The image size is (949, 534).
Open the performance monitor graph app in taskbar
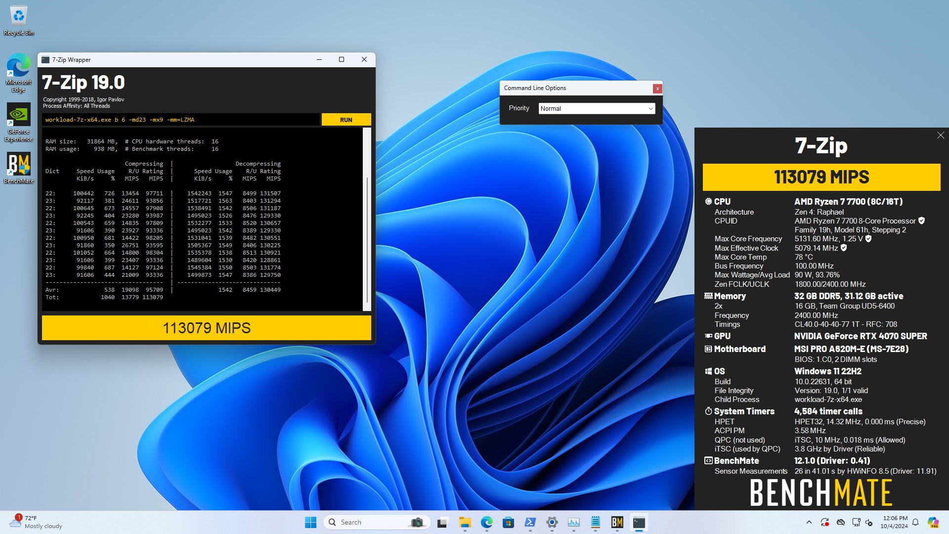[x=574, y=522]
